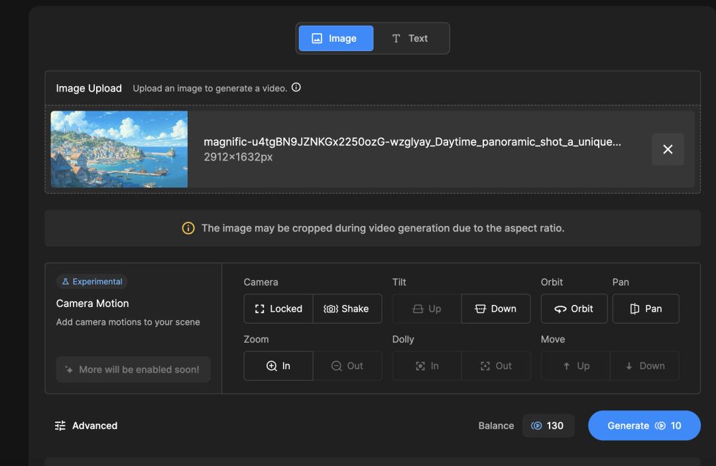Select the Move Down camera motion

click(x=644, y=365)
